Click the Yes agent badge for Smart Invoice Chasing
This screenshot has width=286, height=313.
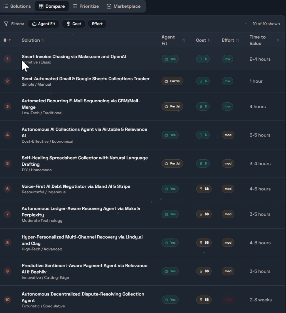click(x=170, y=59)
